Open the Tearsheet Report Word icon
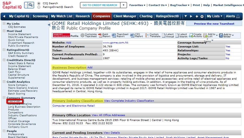Screen dimensions: 244x138 [x=114, y=35]
